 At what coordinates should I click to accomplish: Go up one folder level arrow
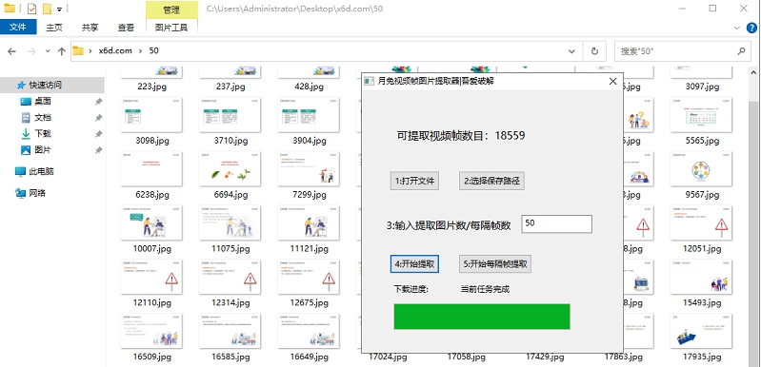click(x=62, y=50)
